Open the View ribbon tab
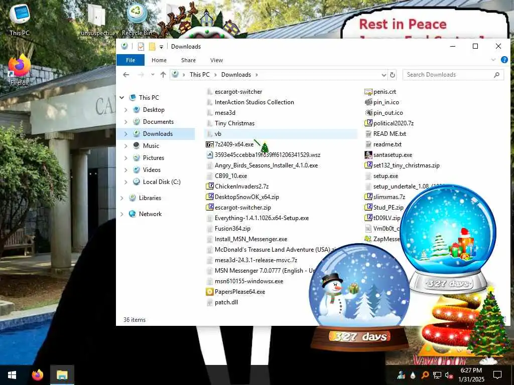The width and height of the screenshot is (514, 385). click(216, 60)
